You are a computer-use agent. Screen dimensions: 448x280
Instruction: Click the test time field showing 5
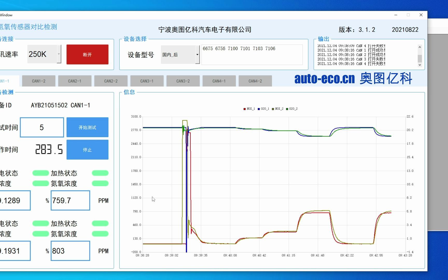(x=42, y=127)
